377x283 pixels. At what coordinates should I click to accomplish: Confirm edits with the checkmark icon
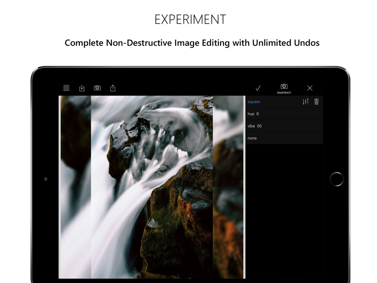click(x=258, y=88)
